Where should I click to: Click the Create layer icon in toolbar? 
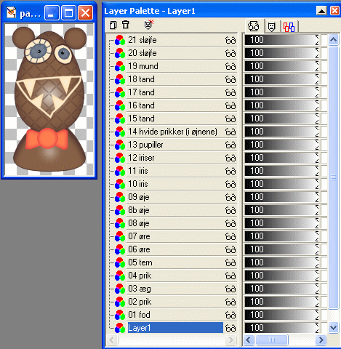point(113,25)
